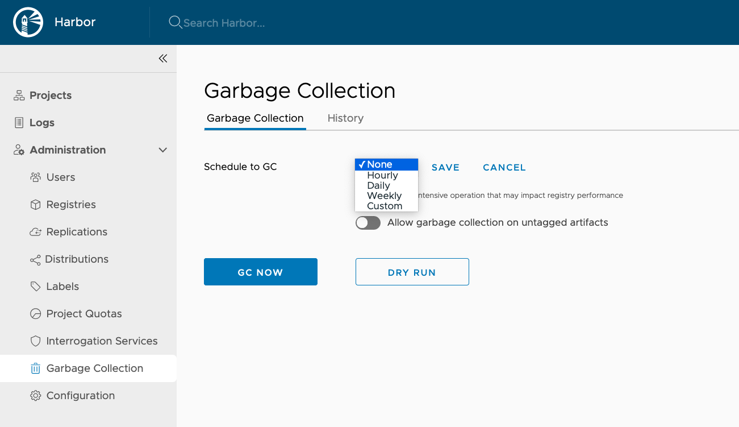Click the Users group icon
Image resolution: width=739 pixels, height=427 pixels.
[x=35, y=177]
